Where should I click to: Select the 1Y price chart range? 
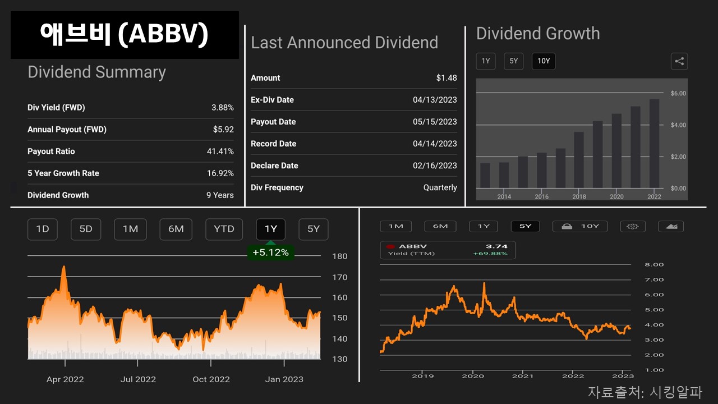(271, 229)
